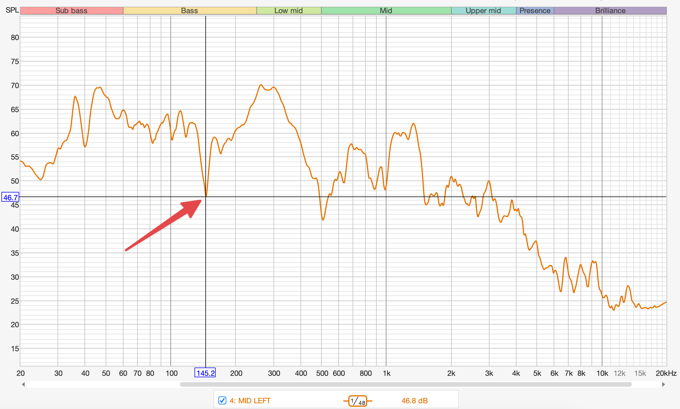Click the Upper mid band label
Viewport: 680px width, 409px height.
[x=483, y=11]
